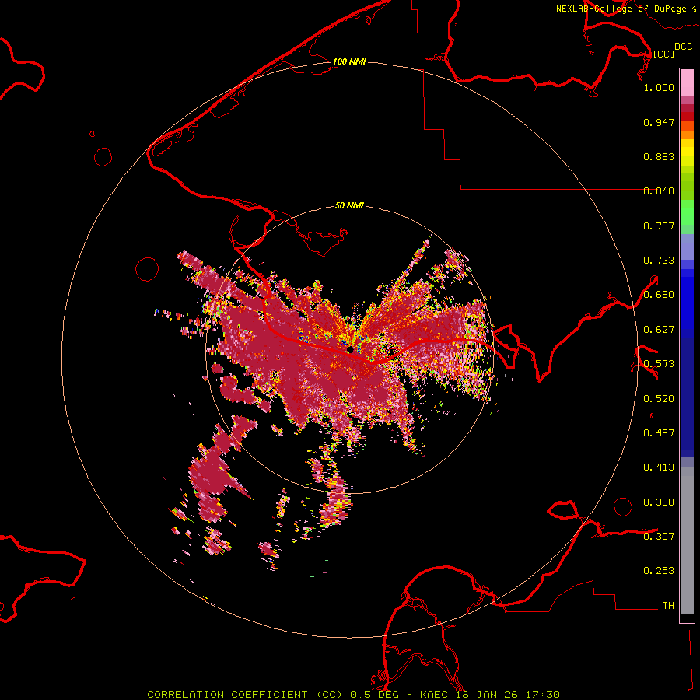Click the bright green color bar segment
This screenshot has width=700, height=700.
tap(687, 212)
